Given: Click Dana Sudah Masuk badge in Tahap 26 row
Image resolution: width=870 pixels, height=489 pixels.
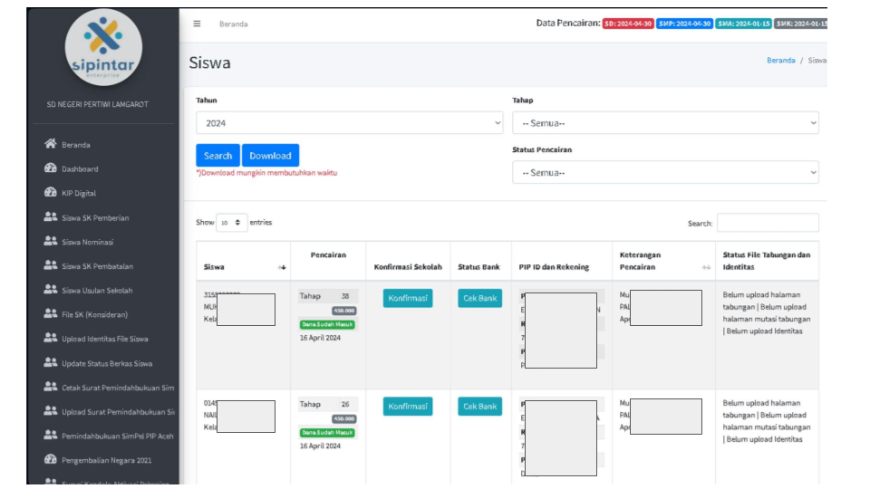Looking at the screenshot, I should pos(327,433).
